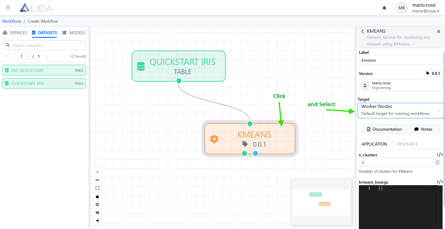Go back from the KMEANS panel
445x229 pixels.
pos(362,31)
